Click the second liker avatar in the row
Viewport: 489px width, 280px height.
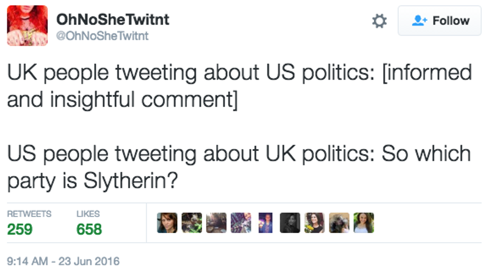[192, 223]
